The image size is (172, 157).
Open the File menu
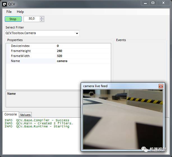coord(9,12)
